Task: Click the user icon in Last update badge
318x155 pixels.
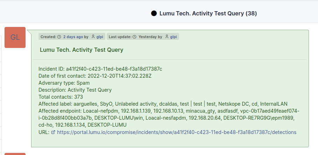Action: [x=167, y=37]
